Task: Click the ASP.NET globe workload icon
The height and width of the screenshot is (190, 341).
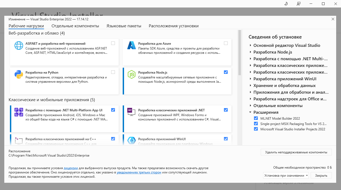Action: [19, 45]
